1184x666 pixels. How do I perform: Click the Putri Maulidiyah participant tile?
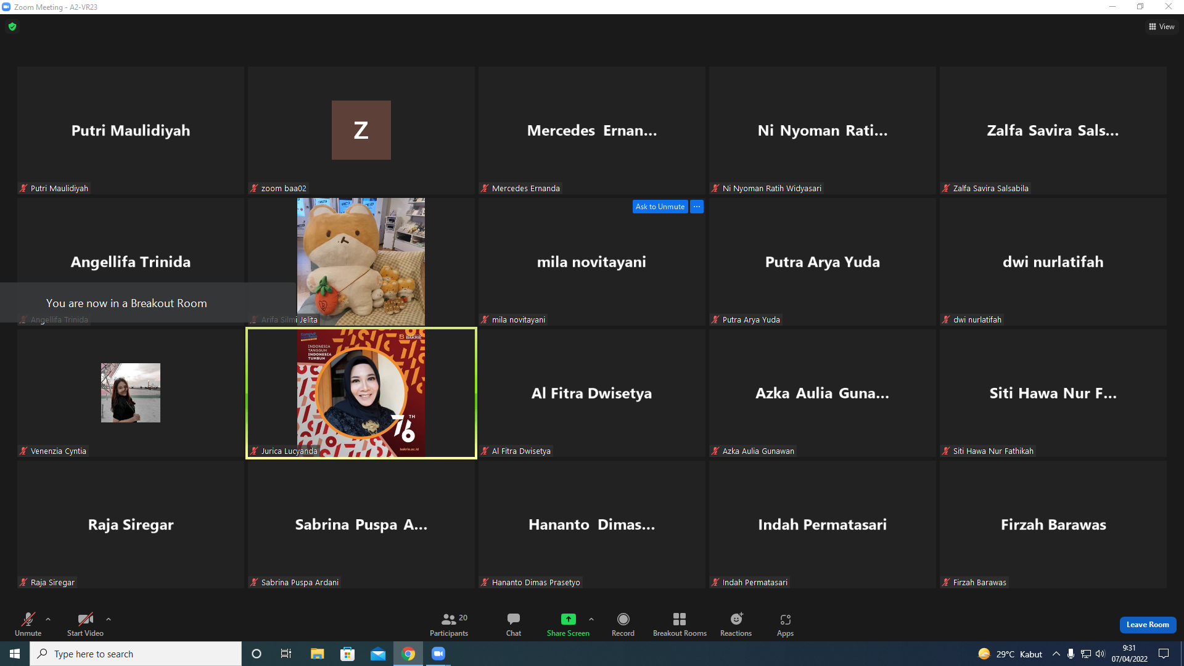[x=131, y=130]
